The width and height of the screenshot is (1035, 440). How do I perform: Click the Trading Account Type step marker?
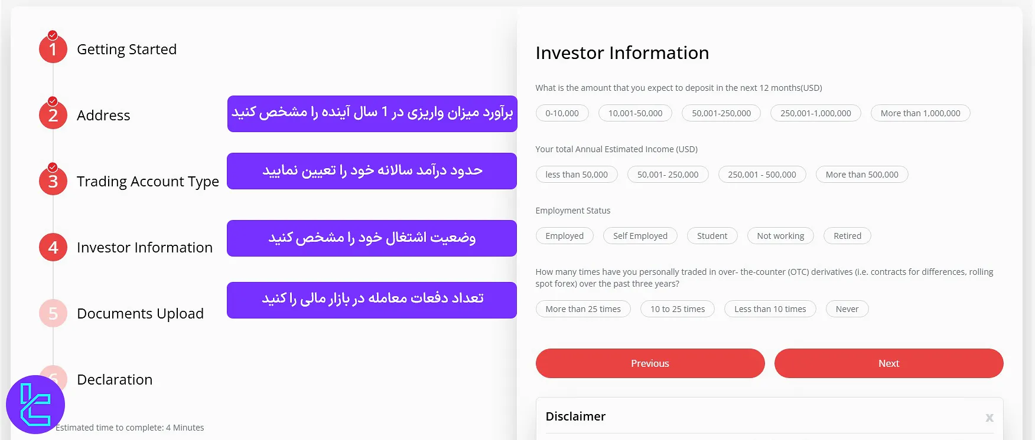(x=52, y=181)
